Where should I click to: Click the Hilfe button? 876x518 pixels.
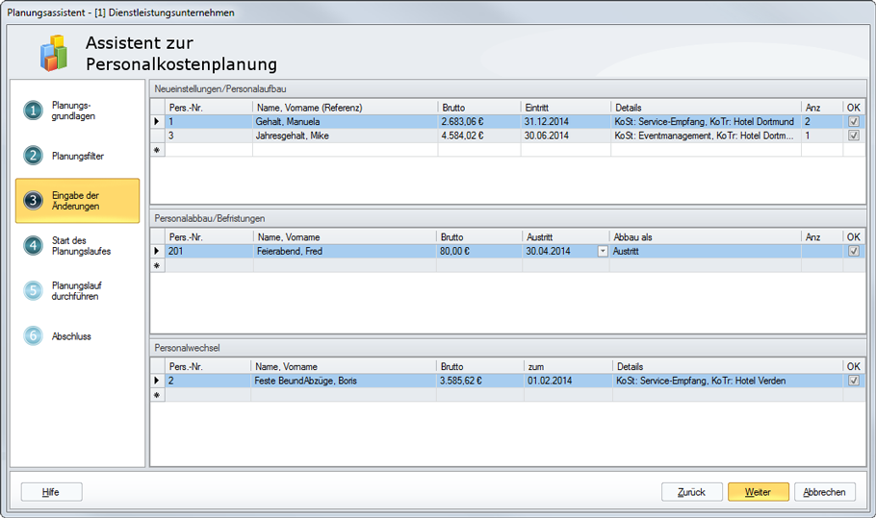click(x=51, y=492)
